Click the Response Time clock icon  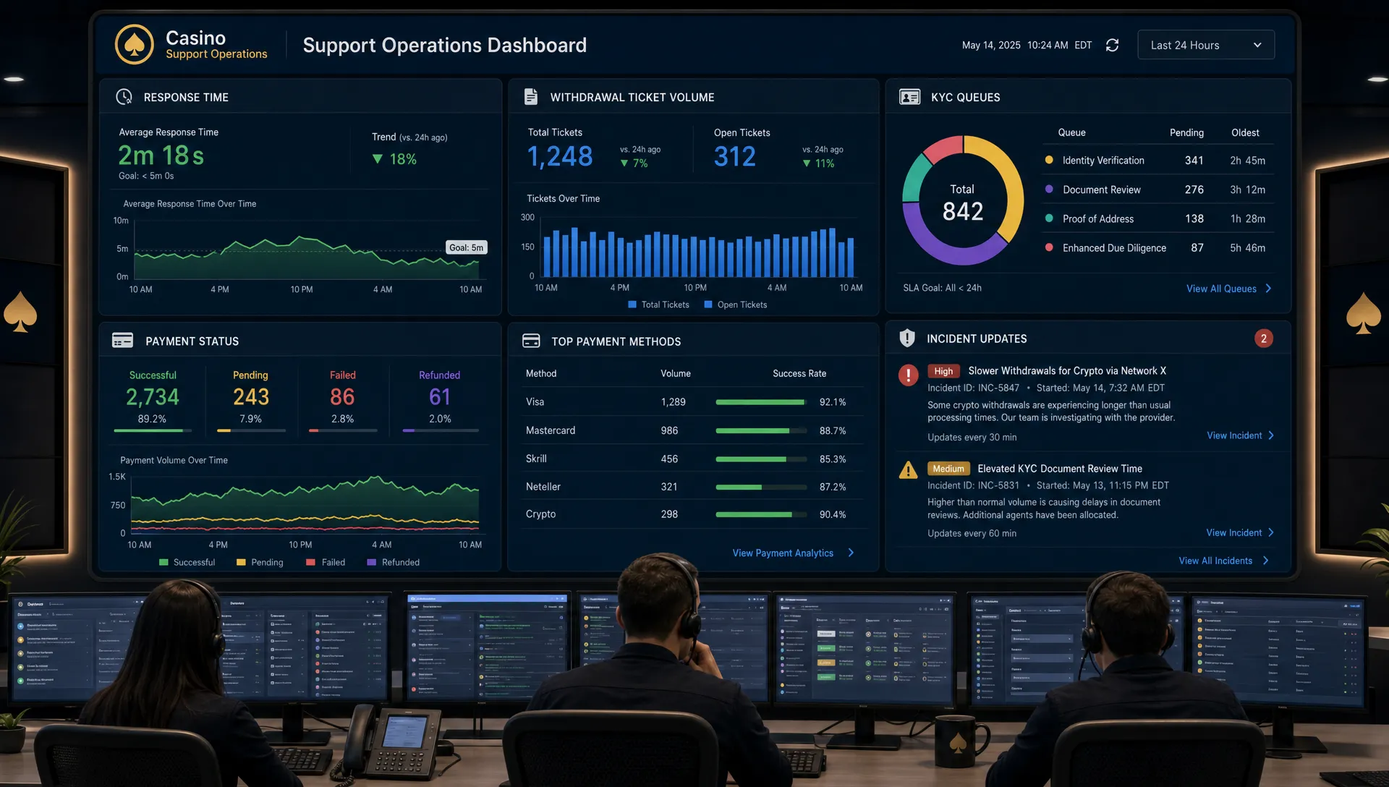124,97
